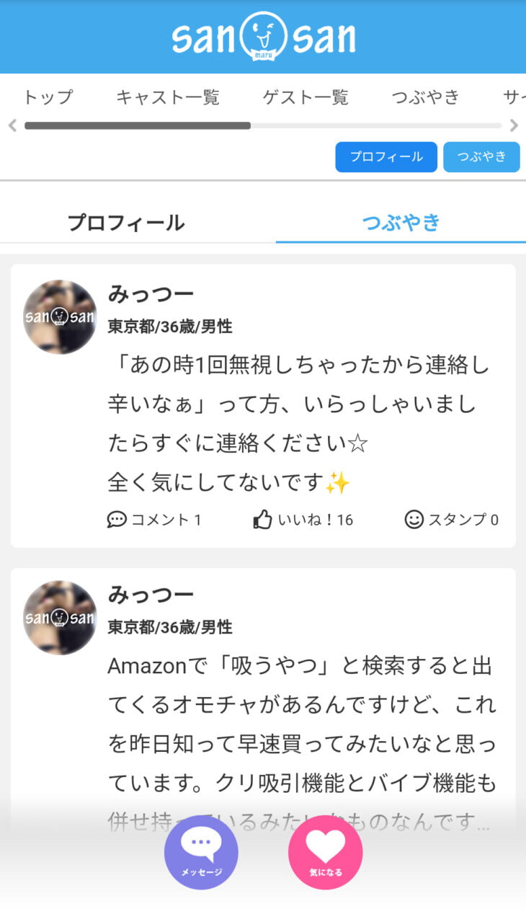Tap the comment speech bubble icon
526x914 pixels.
click(x=117, y=519)
